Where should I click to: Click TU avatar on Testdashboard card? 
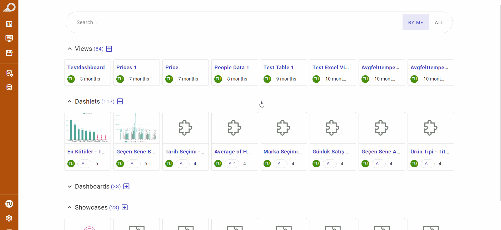pos(71,79)
